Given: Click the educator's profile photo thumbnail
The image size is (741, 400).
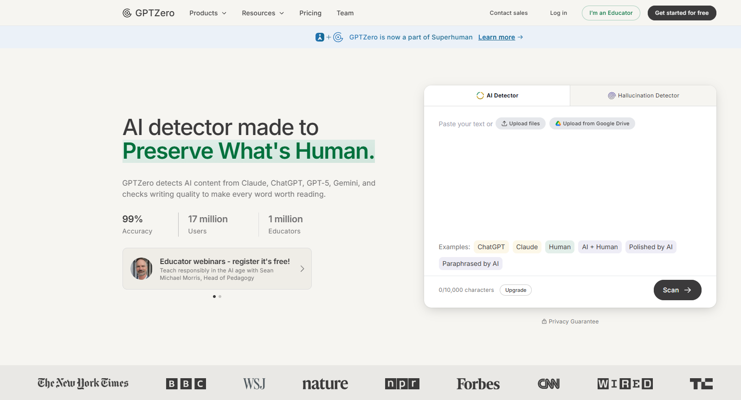Looking at the screenshot, I should [142, 269].
